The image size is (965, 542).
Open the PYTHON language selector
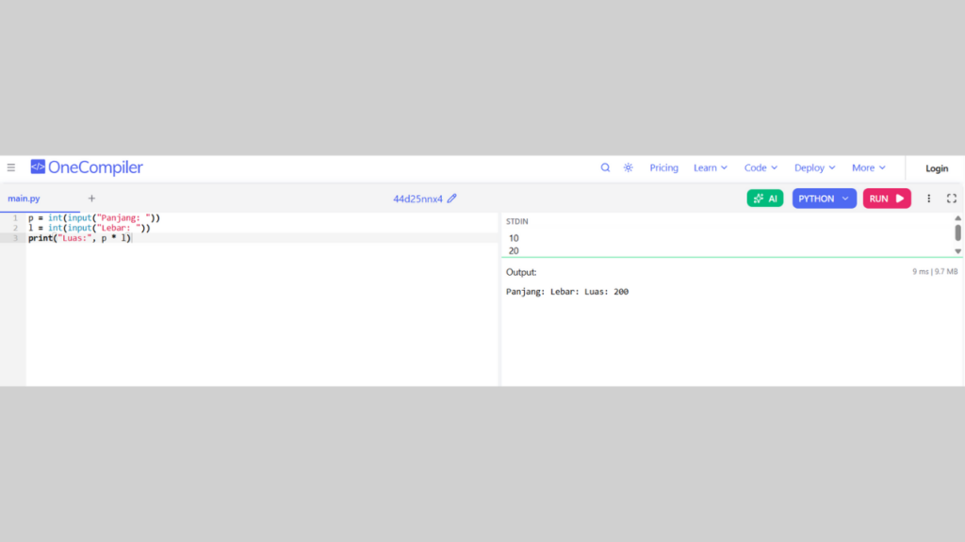click(x=824, y=199)
